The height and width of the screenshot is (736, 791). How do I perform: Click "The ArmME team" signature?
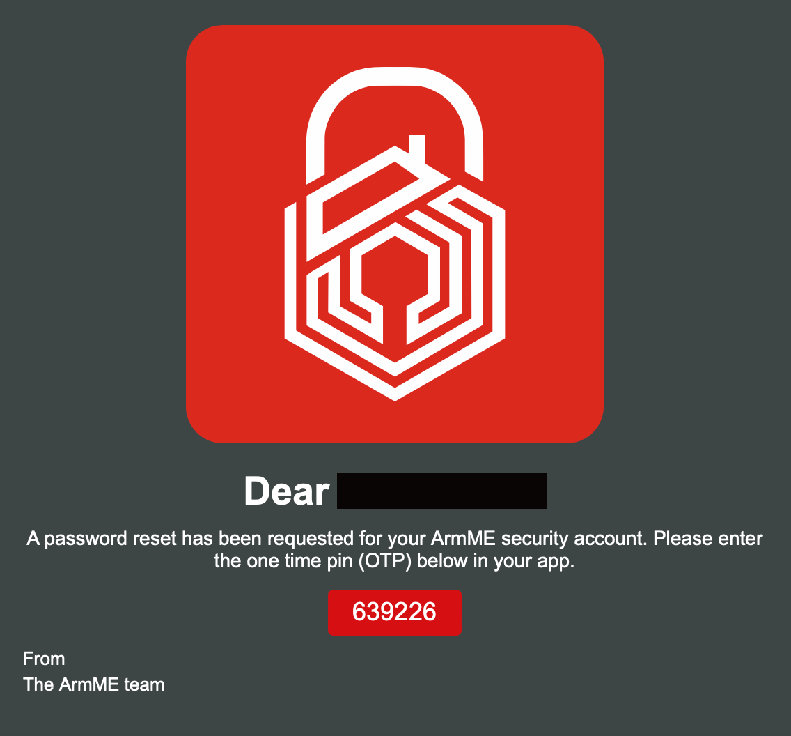94,684
